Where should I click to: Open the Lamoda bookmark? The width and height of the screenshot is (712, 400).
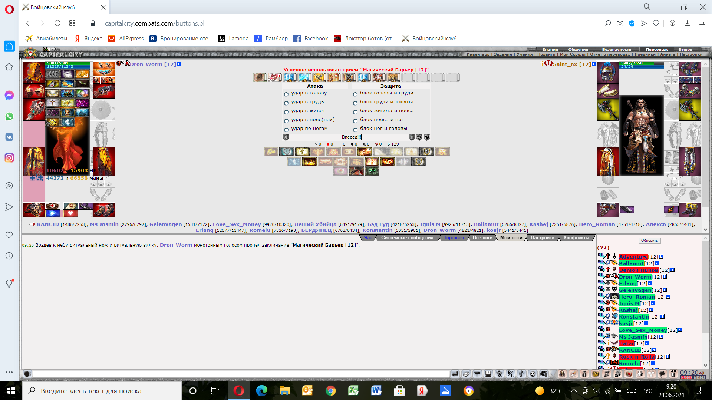coord(234,39)
